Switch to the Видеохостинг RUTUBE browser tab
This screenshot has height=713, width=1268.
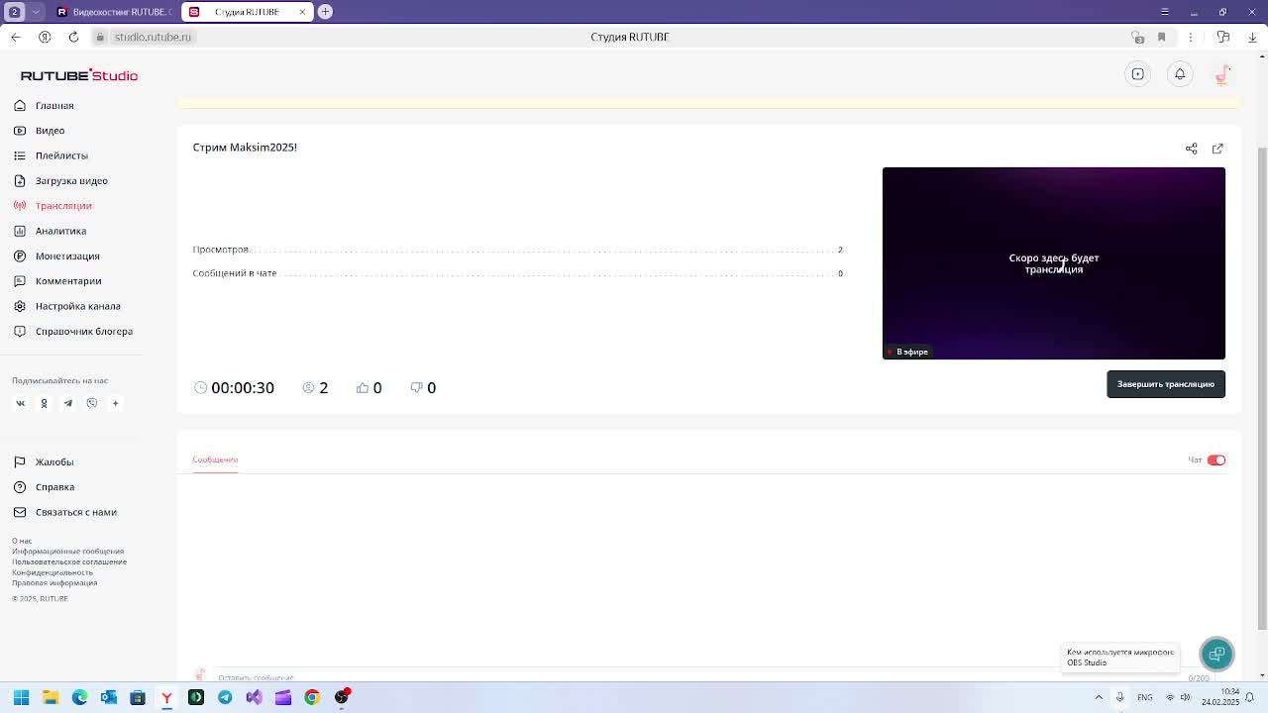click(114, 12)
